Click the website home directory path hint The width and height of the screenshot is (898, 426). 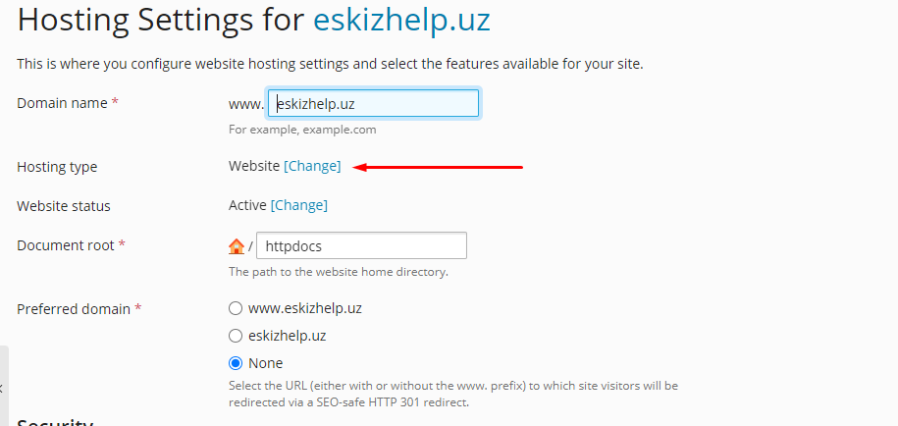coord(339,272)
